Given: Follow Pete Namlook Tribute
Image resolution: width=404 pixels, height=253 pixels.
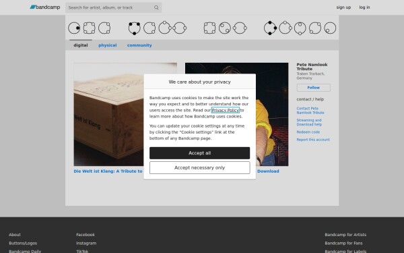Looking at the screenshot, I should pos(313,88).
